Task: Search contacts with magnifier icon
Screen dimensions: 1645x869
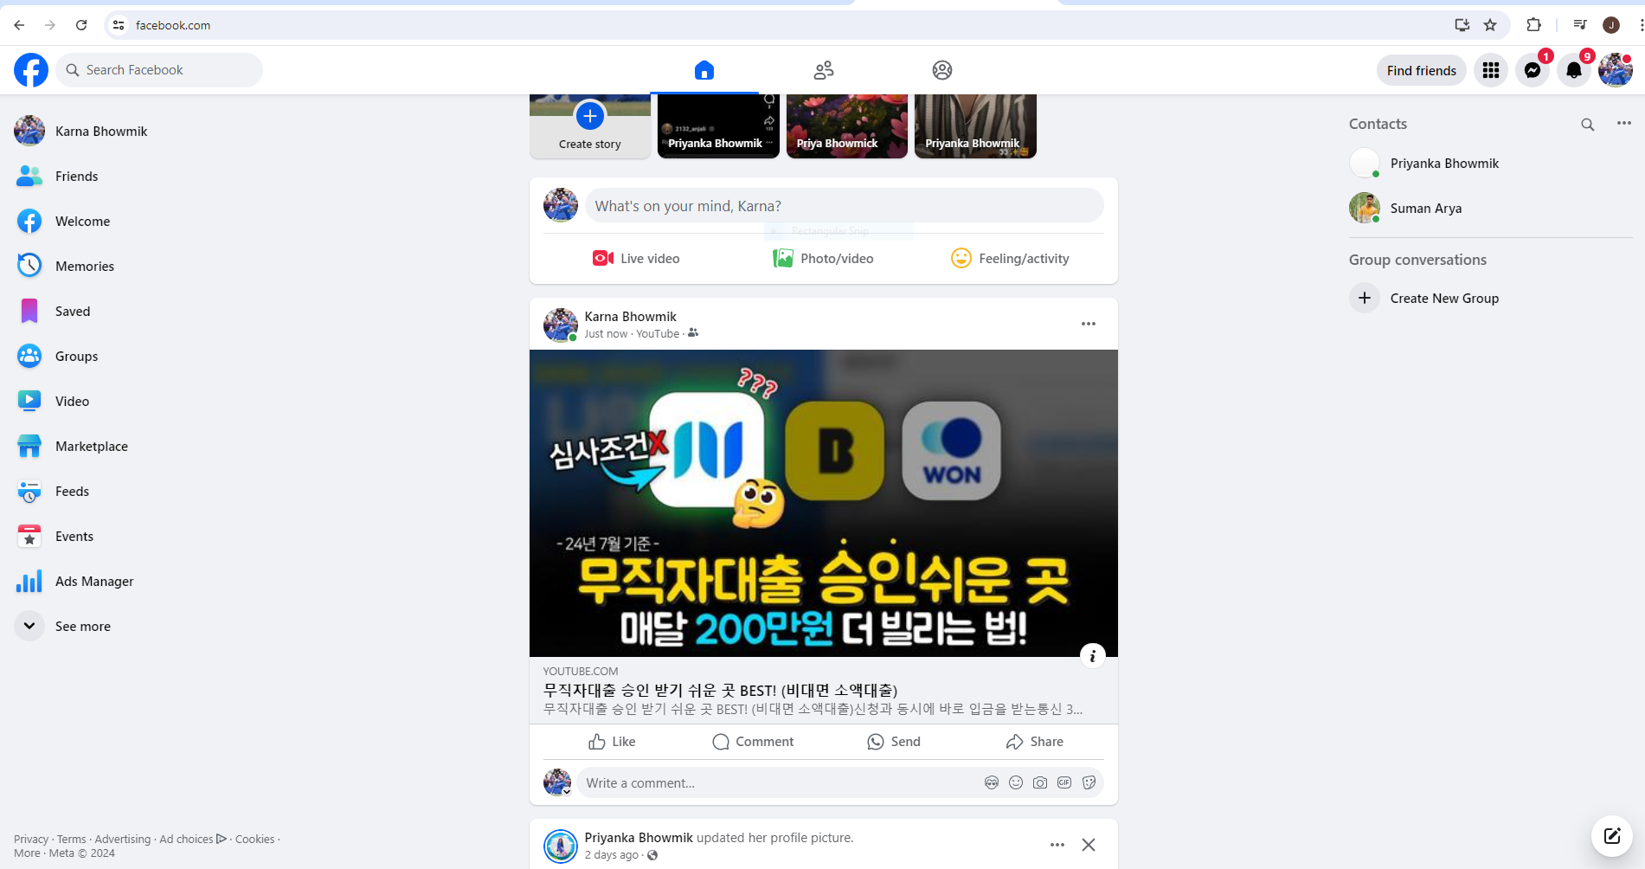Action: tap(1588, 124)
